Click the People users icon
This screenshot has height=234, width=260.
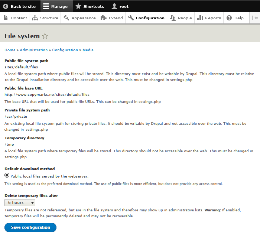point(173,18)
